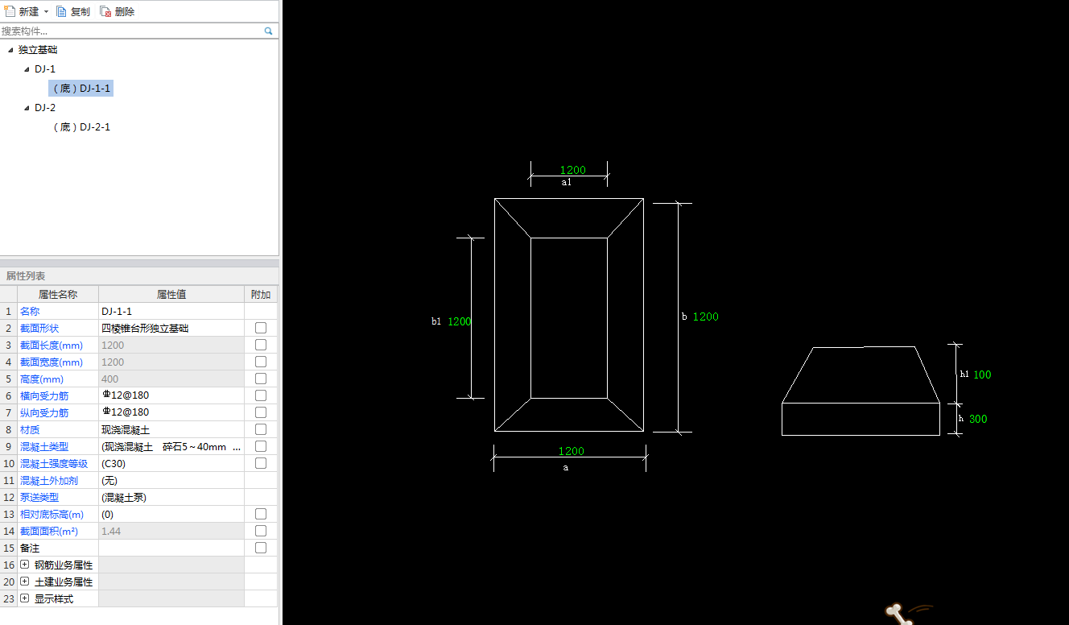1069x625 pixels.
Task: Click the a1 dimension value 1200
Action: point(573,170)
